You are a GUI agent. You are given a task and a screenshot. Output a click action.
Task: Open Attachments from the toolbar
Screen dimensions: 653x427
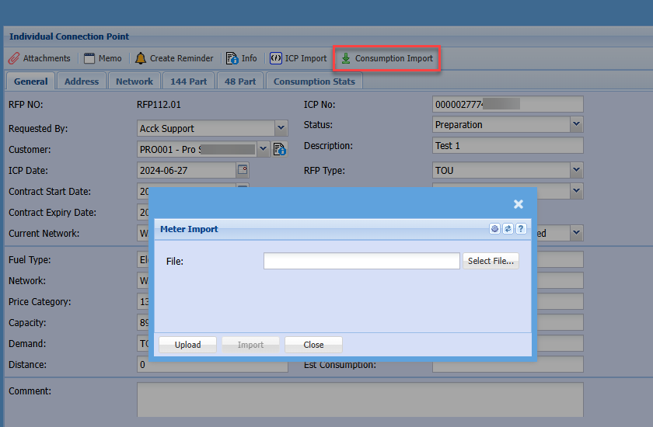pos(40,58)
